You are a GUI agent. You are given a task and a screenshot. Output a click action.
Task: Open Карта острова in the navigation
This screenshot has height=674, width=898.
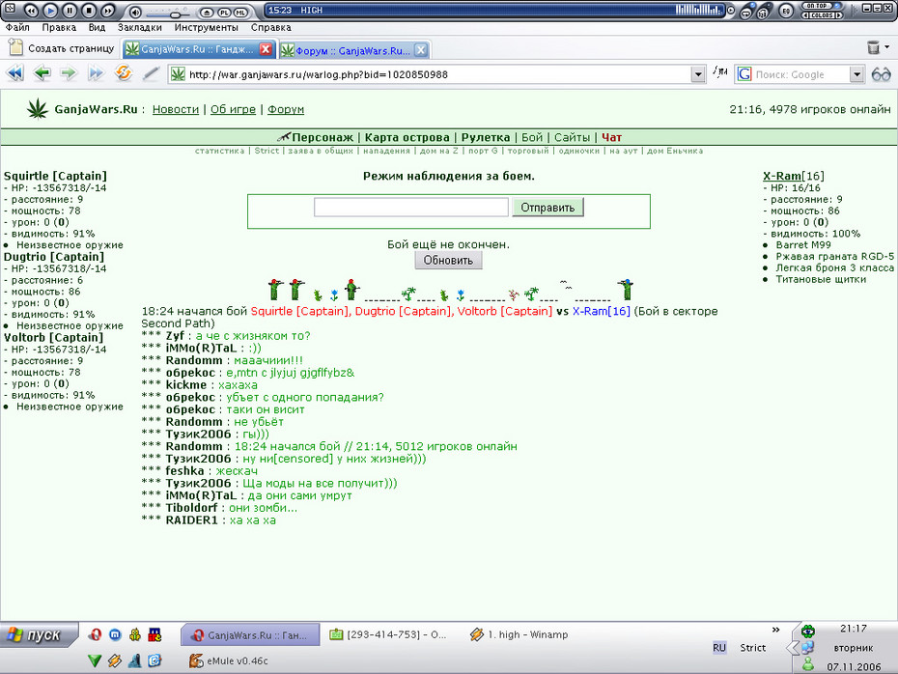pyautogui.click(x=407, y=137)
